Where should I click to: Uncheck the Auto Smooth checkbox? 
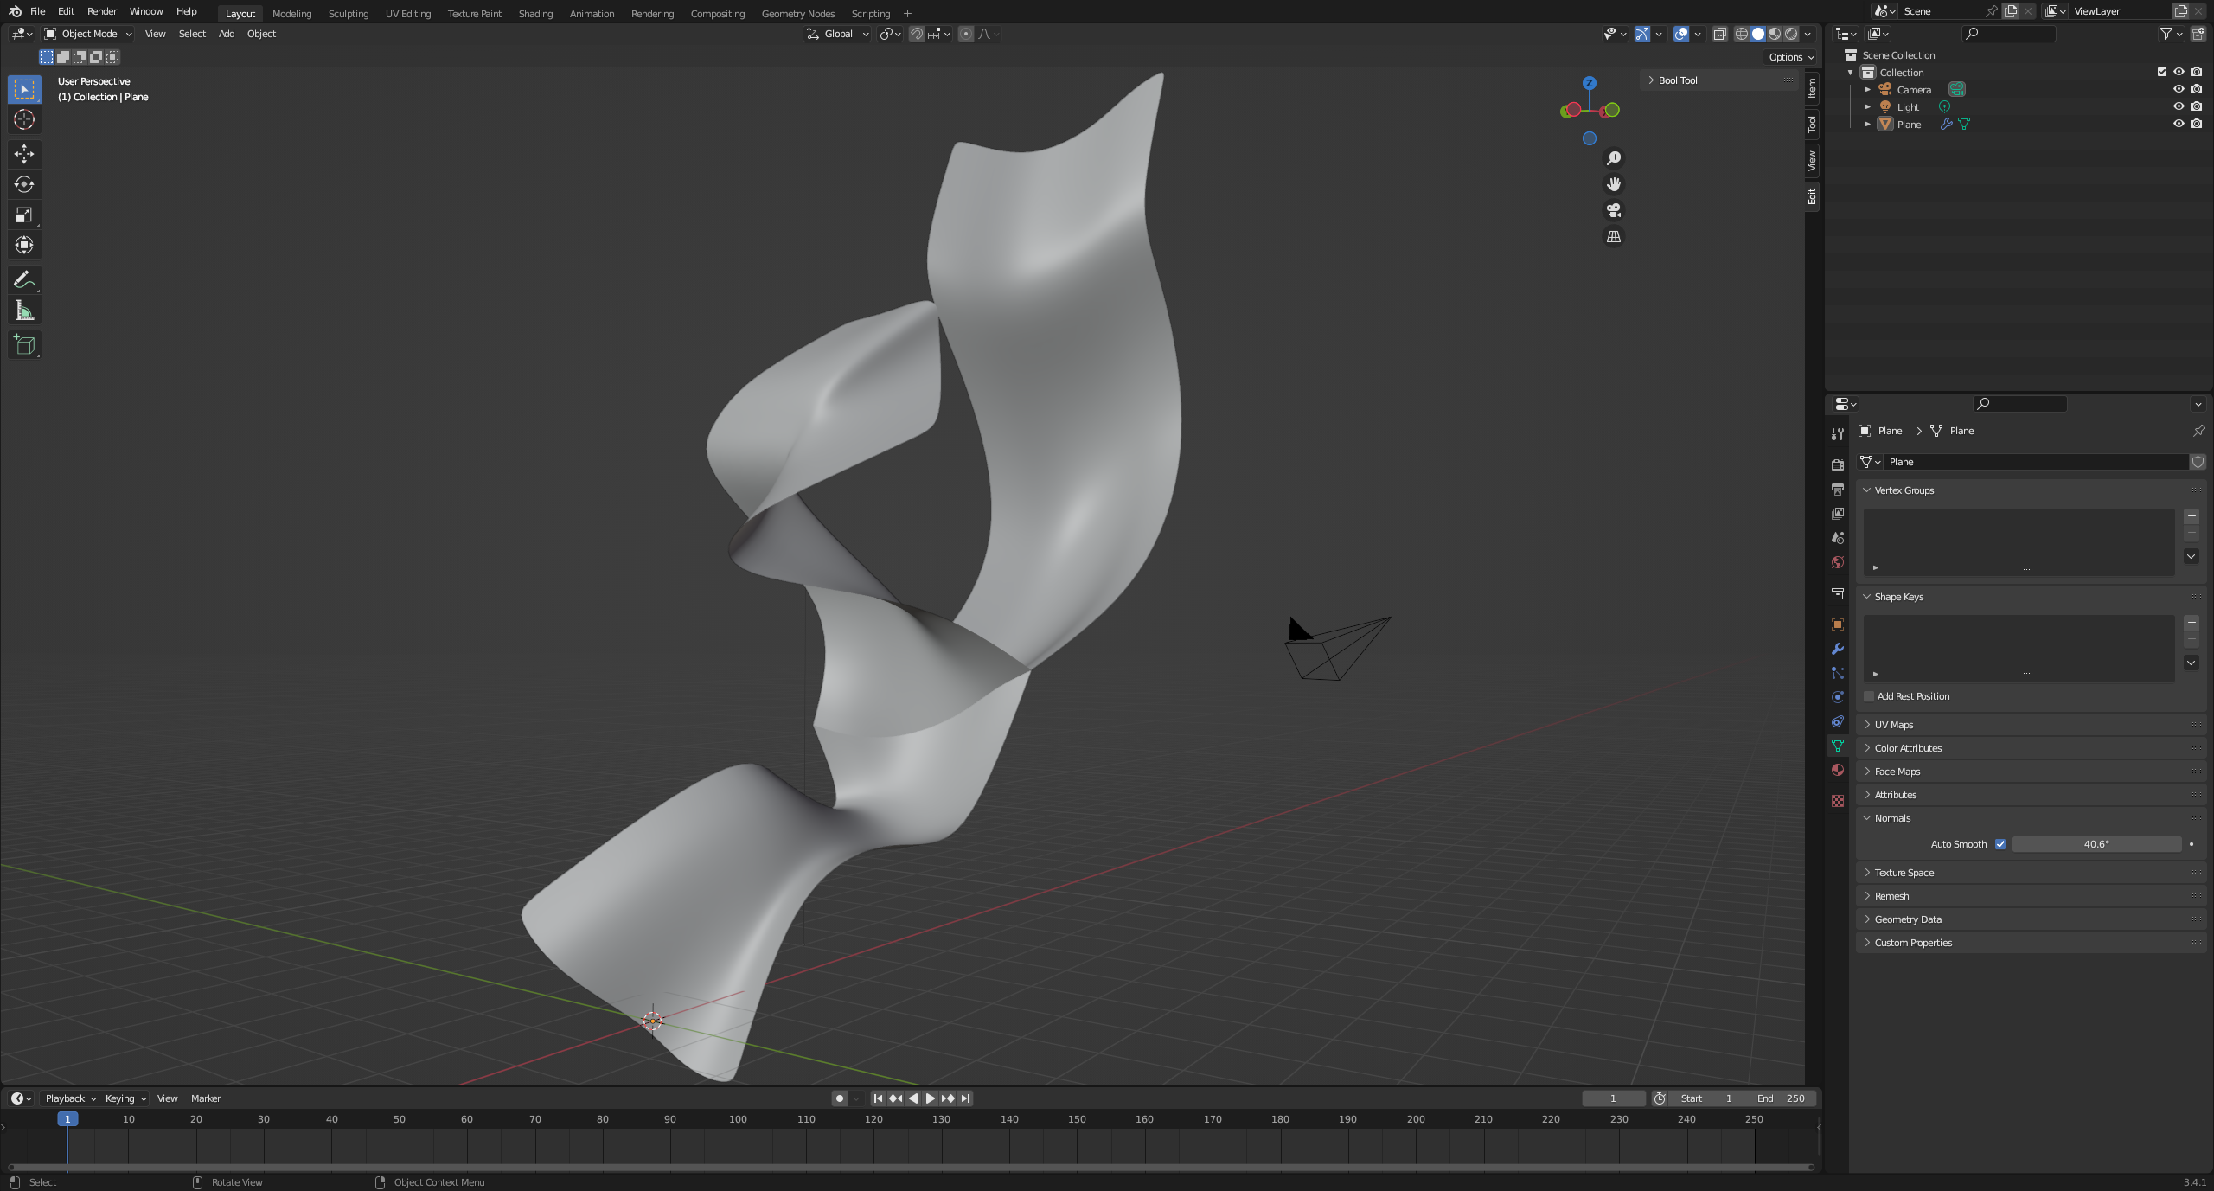(2000, 844)
